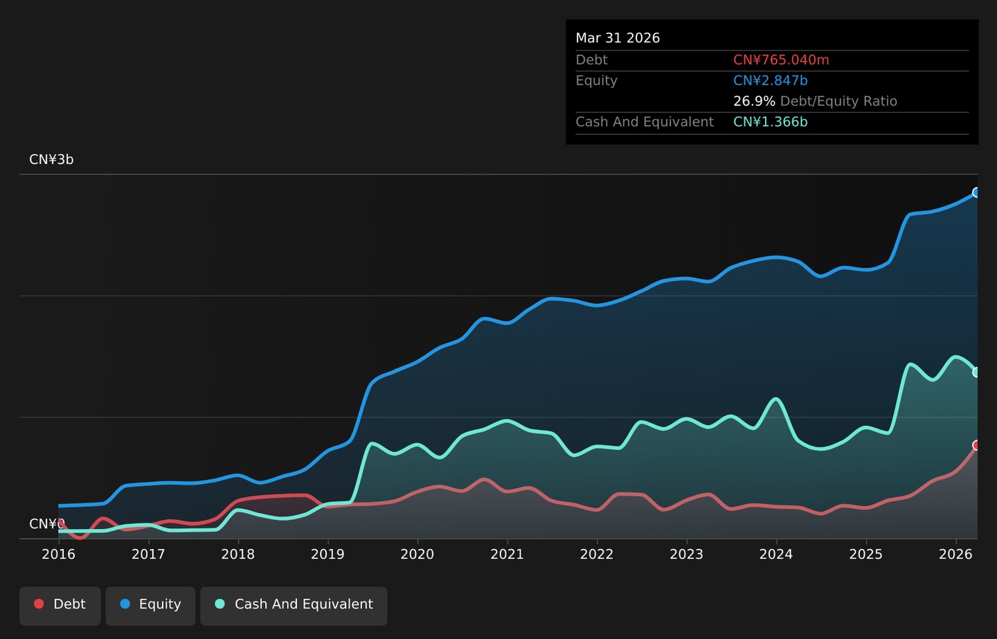Image resolution: width=997 pixels, height=639 pixels.
Task: Click the Debt value CN¥765.040m in tooltip
Action: click(x=781, y=60)
